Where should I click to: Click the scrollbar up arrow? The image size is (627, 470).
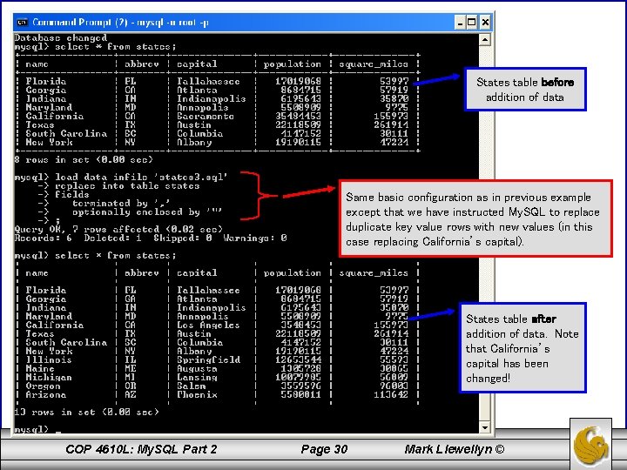tap(485, 39)
